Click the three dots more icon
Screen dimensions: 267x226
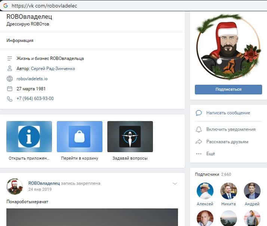199,154
